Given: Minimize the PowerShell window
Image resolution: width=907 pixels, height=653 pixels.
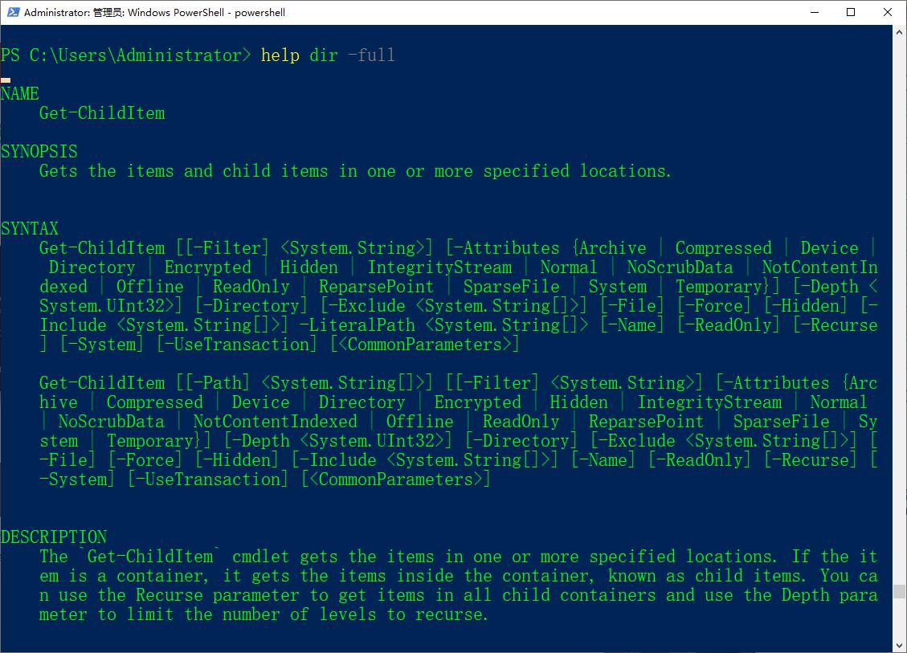Looking at the screenshot, I should (x=815, y=12).
